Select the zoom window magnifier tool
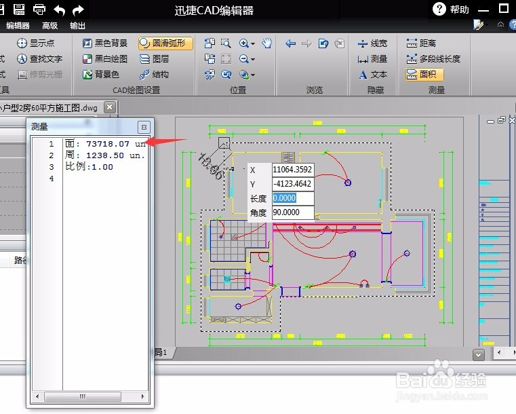Viewport: 516px width, 414px height. (x=226, y=43)
